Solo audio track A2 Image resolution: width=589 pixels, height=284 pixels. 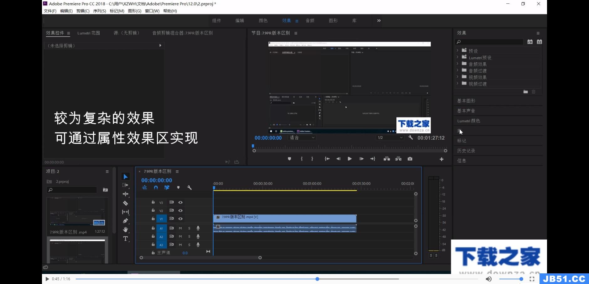pyautogui.click(x=189, y=236)
